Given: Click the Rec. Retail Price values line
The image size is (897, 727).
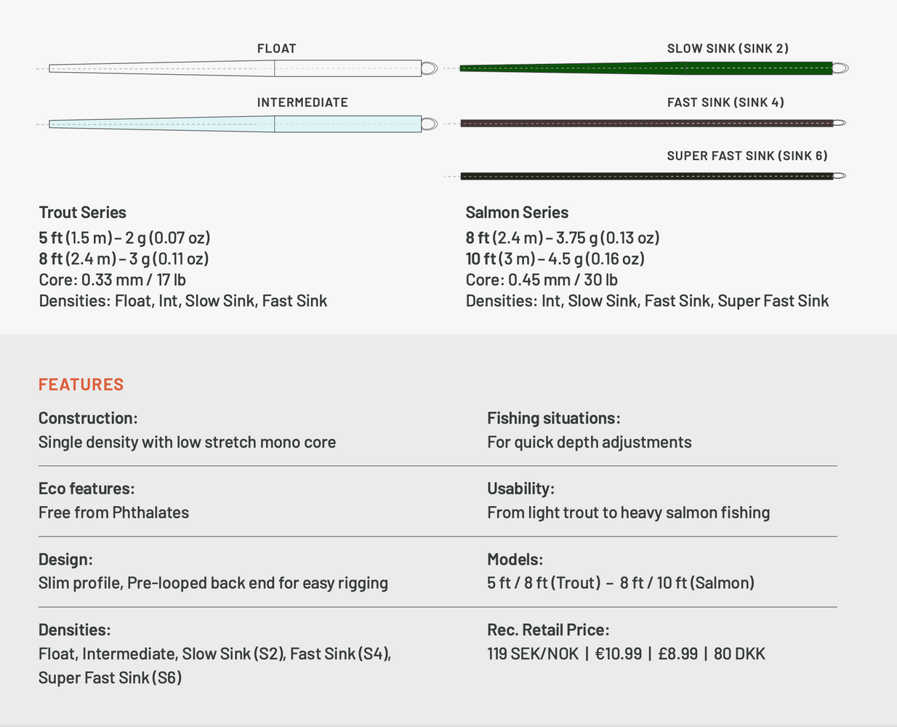Looking at the screenshot, I should pos(626,654).
